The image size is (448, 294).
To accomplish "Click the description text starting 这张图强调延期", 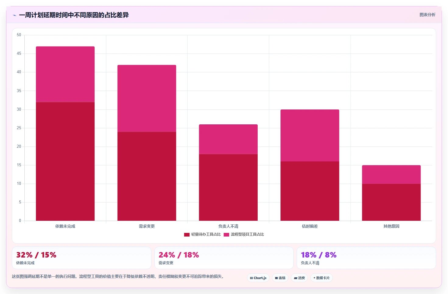I will click(x=118, y=277).
